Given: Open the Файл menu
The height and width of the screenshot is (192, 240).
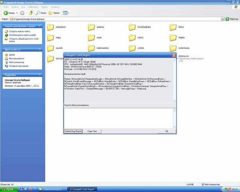Looking at the screenshot, I should click(x=6, y=7).
